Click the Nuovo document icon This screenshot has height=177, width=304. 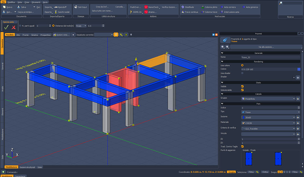(x=4, y=7)
